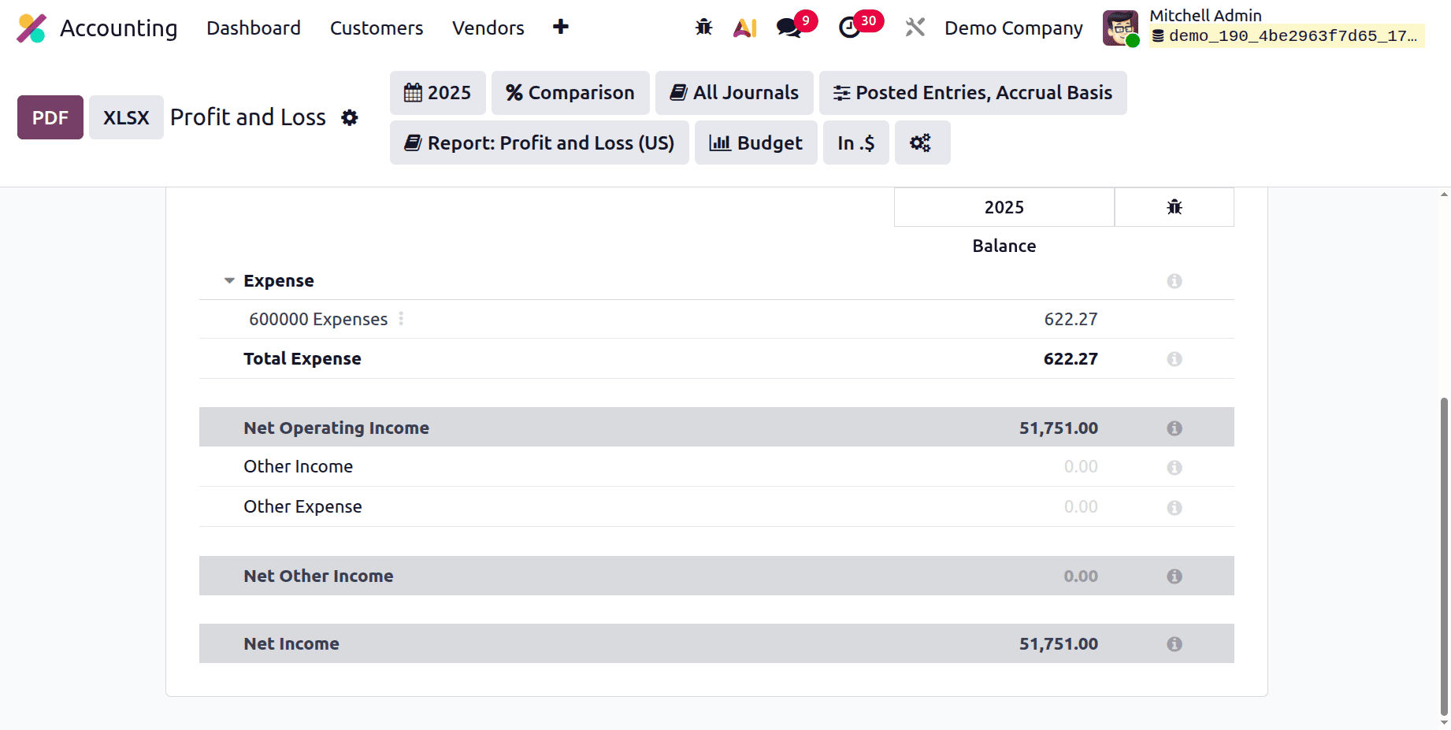Open the 2025 period dropdown
The height and width of the screenshot is (730, 1451).
click(x=437, y=92)
